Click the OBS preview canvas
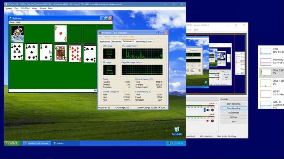The image size is (284, 159). coord(216,64)
